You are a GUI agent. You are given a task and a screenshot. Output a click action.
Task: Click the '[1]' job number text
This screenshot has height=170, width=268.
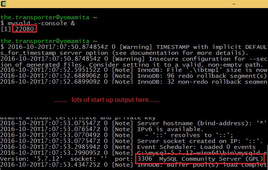click(6, 29)
